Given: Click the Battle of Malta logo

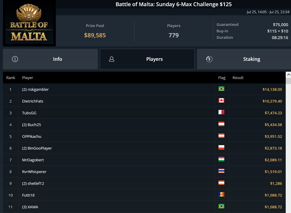Looking at the screenshot, I should 29,23.
